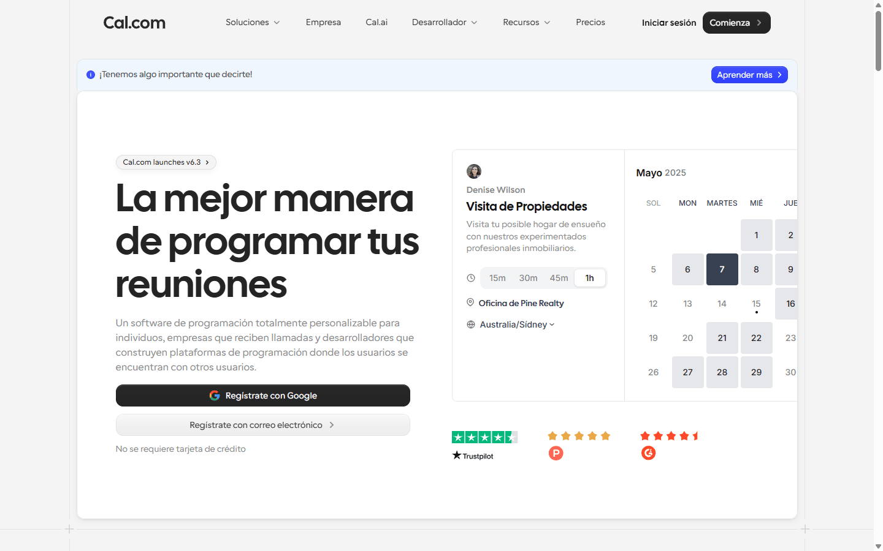This screenshot has height=551, width=883.
Task: Click the page vertical scrollbar thumb
Action: (x=878, y=40)
